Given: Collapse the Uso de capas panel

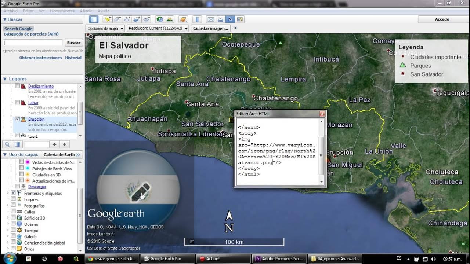Looking at the screenshot, I should [x=5, y=155].
